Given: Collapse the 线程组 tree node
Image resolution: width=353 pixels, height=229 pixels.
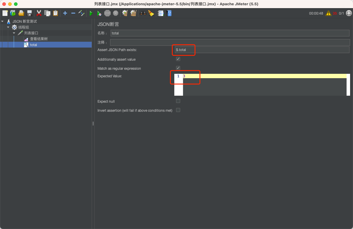Looking at the screenshot, I should point(8,27).
